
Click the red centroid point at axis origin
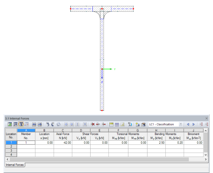tap(102, 69)
